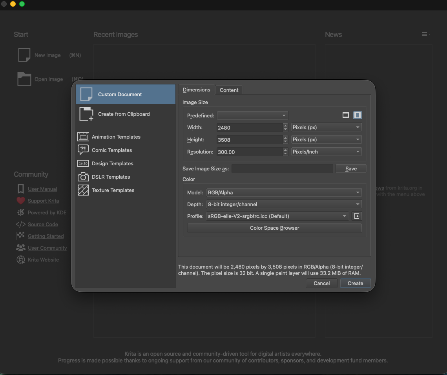The width and height of the screenshot is (447, 375).
Task: Click the User Manual bookmark icon
Action: (20, 189)
